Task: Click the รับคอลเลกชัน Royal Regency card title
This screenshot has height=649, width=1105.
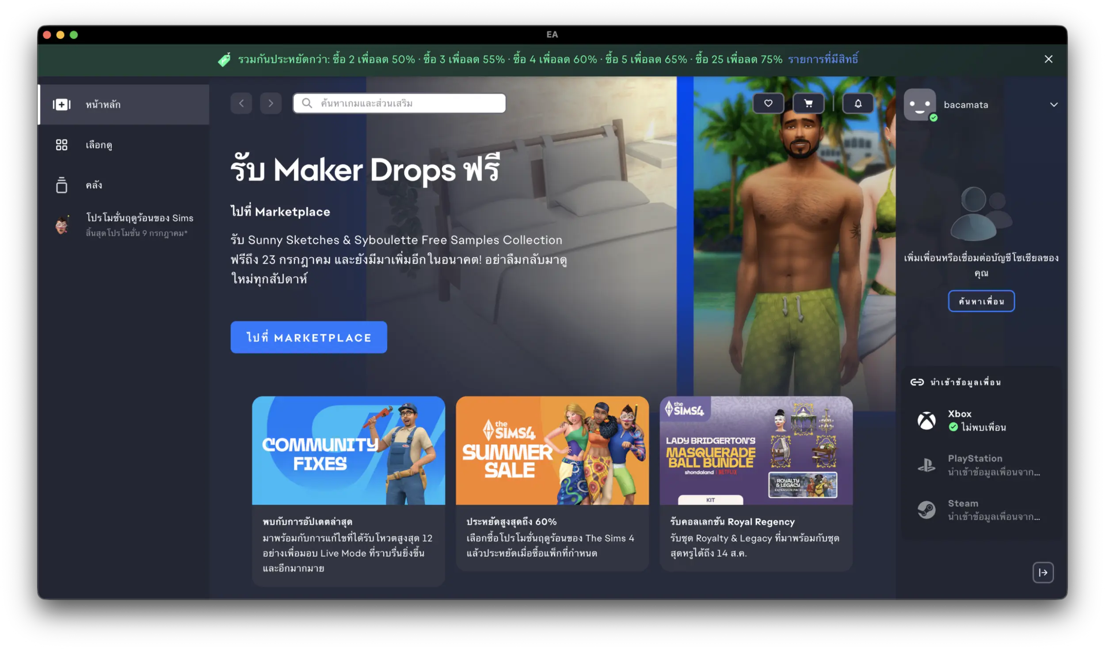Action: click(732, 522)
